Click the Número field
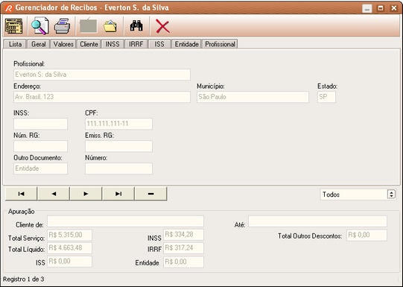The image size is (403, 287). (118, 168)
